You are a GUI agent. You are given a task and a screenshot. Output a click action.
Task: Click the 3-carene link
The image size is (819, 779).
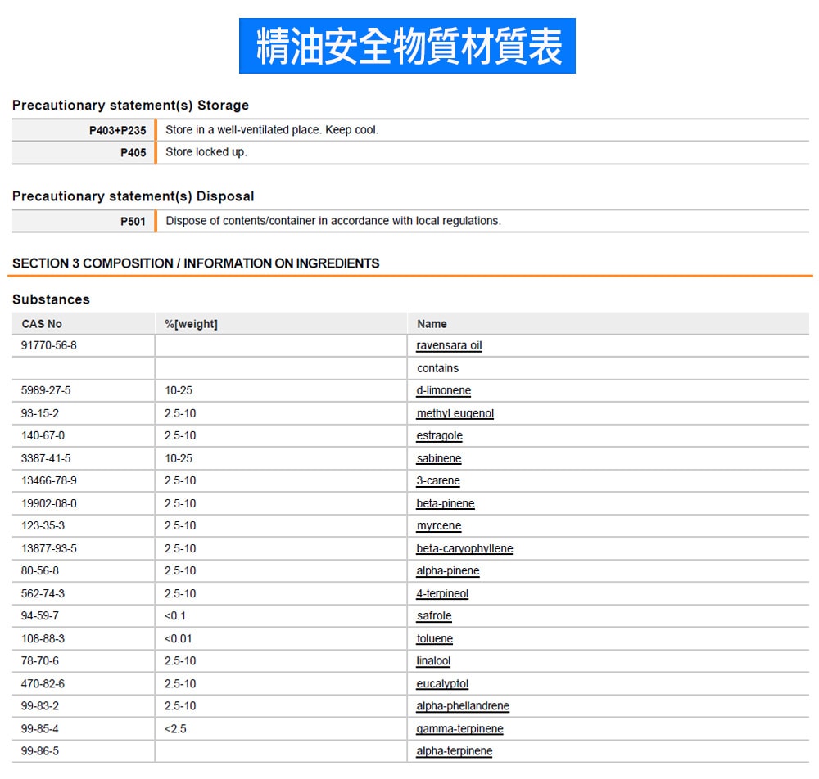438,480
